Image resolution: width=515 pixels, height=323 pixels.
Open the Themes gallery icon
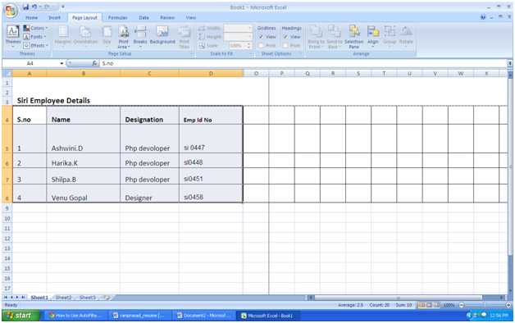click(x=13, y=31)
